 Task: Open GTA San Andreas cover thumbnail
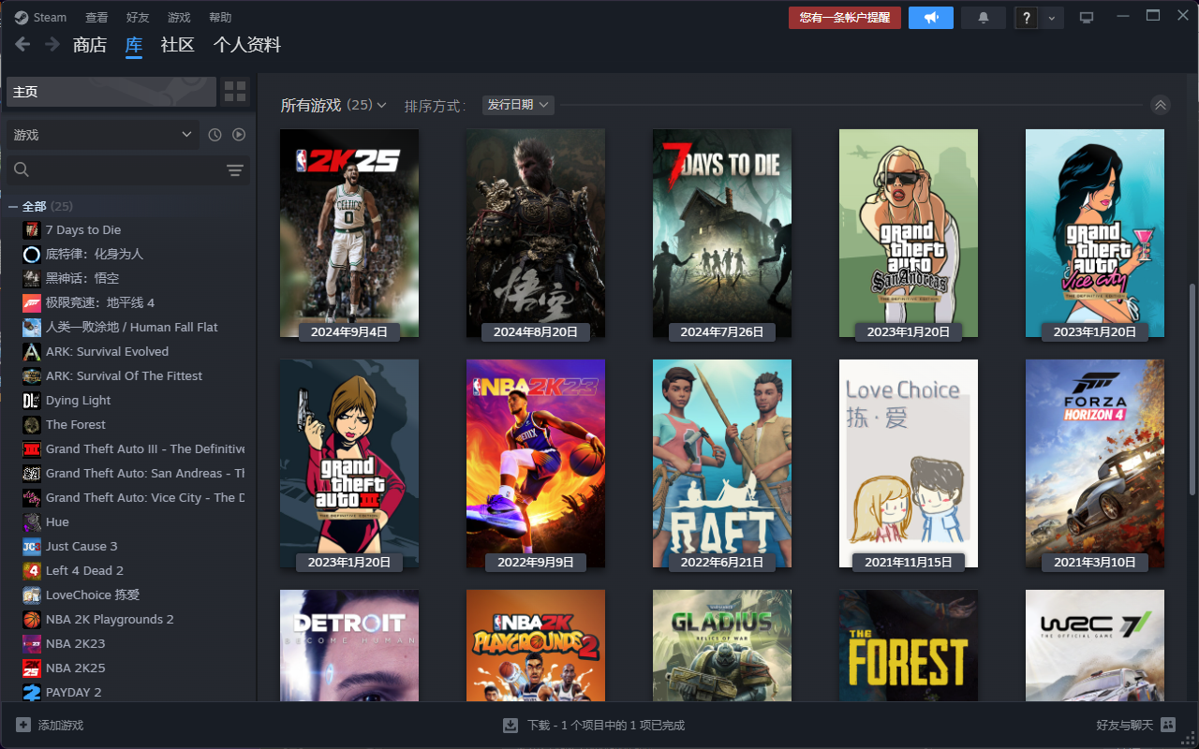(909, 233)
